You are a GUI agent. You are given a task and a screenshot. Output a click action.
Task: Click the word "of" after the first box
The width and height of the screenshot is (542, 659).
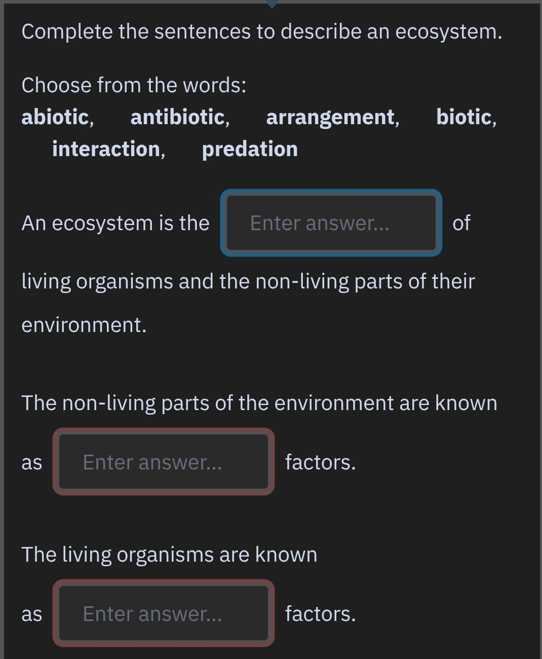click(461, 223)
